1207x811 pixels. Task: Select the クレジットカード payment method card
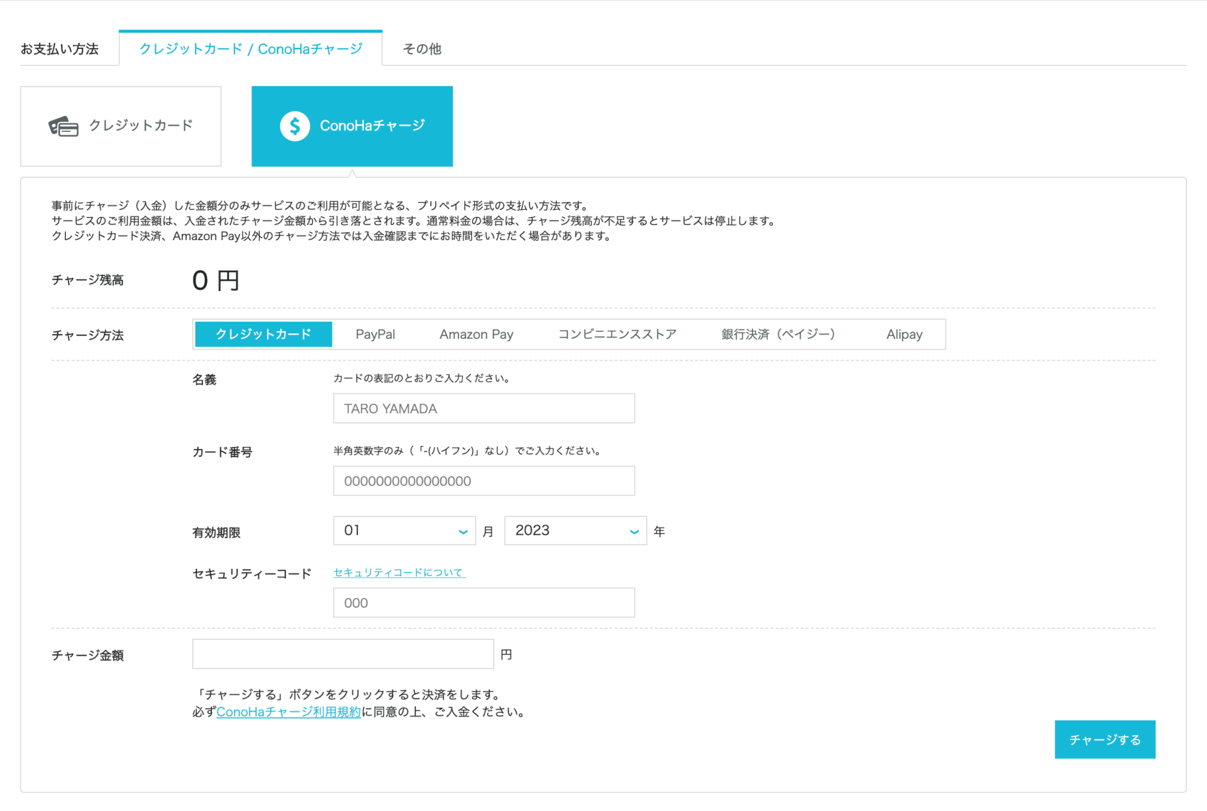point(121,126)
